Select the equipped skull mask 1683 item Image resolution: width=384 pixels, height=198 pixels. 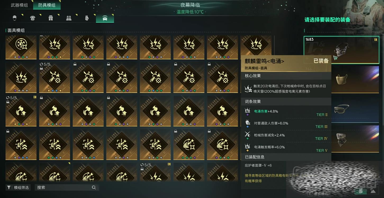[341, 50]
